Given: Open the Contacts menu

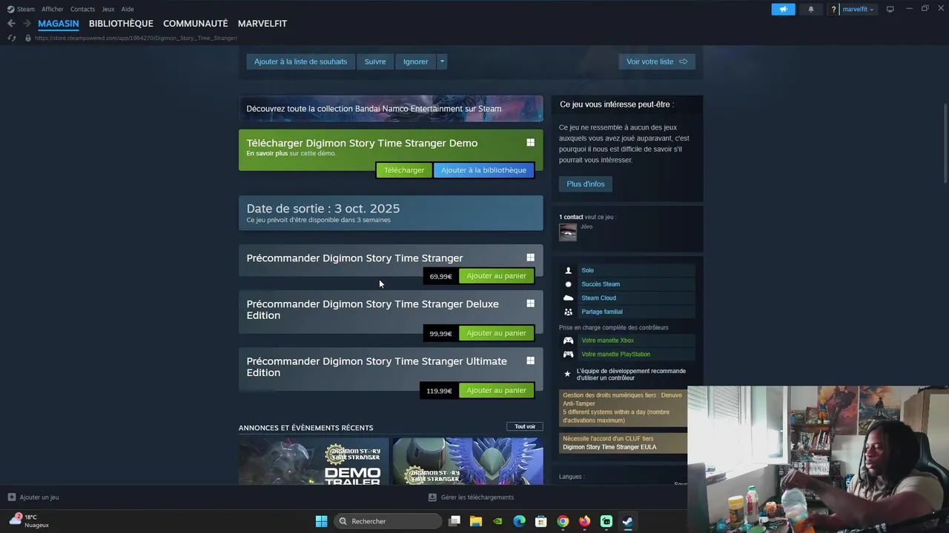Looking at the screenshot, I should pos(82,9).
